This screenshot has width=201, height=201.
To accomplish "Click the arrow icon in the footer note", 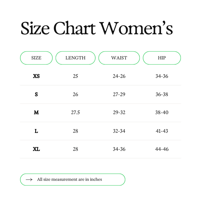I will tap(29, 179).
